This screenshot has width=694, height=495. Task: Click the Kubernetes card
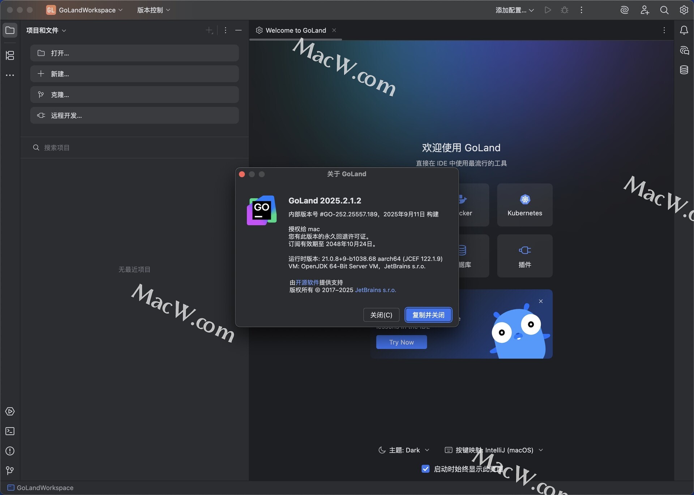(x=525, y=205)
